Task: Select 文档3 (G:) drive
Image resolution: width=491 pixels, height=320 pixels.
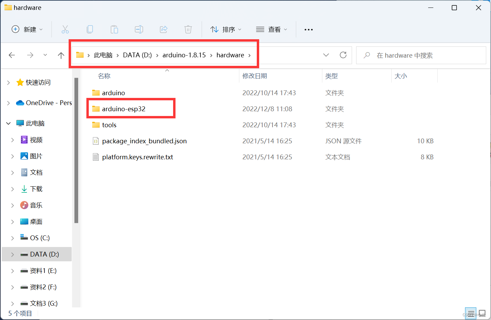Action: (44, 303)
